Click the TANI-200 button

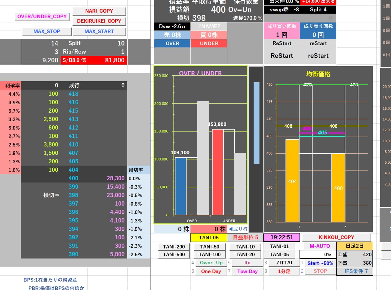(x=174, y=247)
